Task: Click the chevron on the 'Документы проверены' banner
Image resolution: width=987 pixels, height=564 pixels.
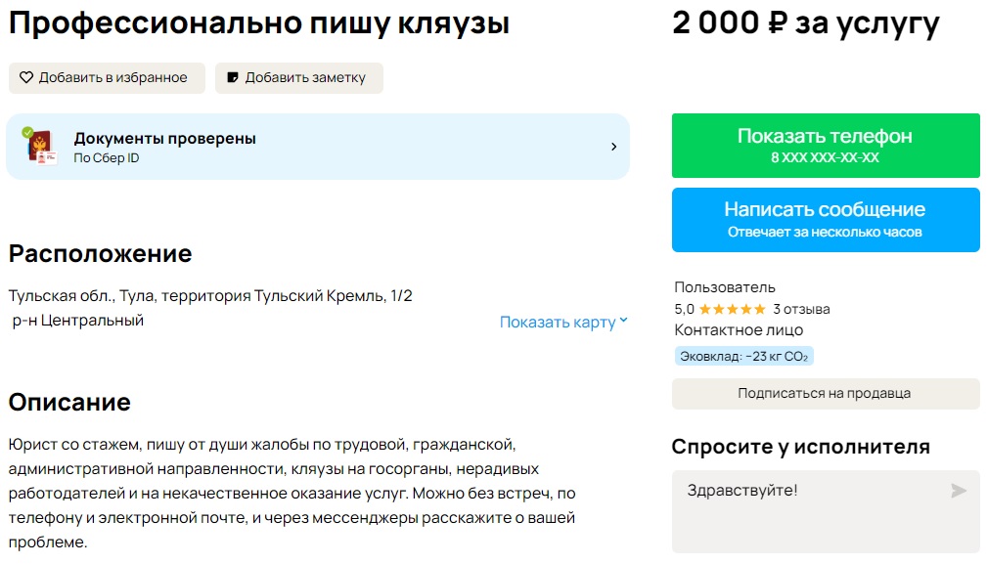Action: click(614, 145)
